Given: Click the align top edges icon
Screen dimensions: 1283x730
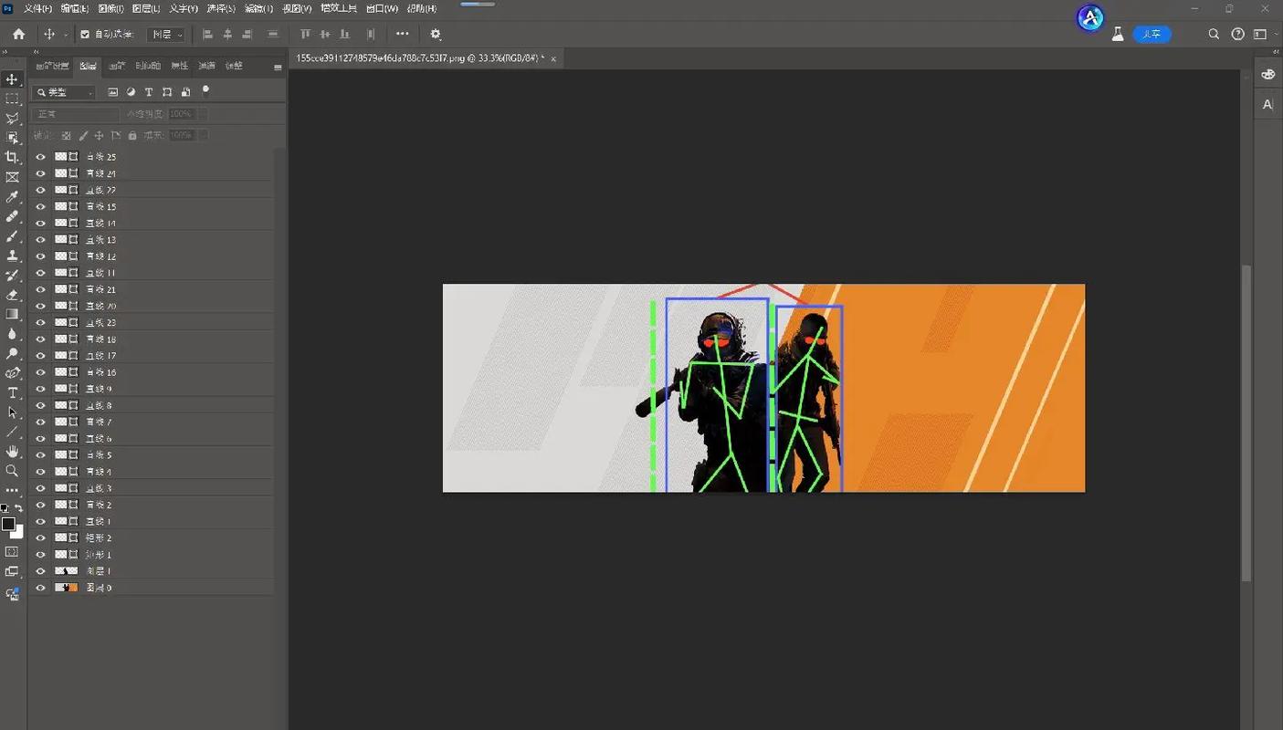Looking at the screenshot, I should 305,34.
